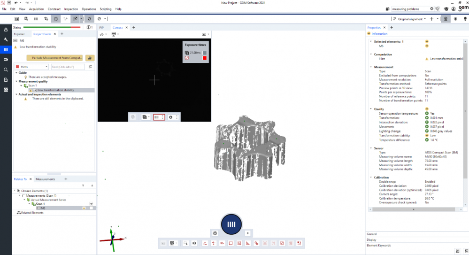Open the Acquisition menu
469x255 pixels.
click(x=36, y=9)
